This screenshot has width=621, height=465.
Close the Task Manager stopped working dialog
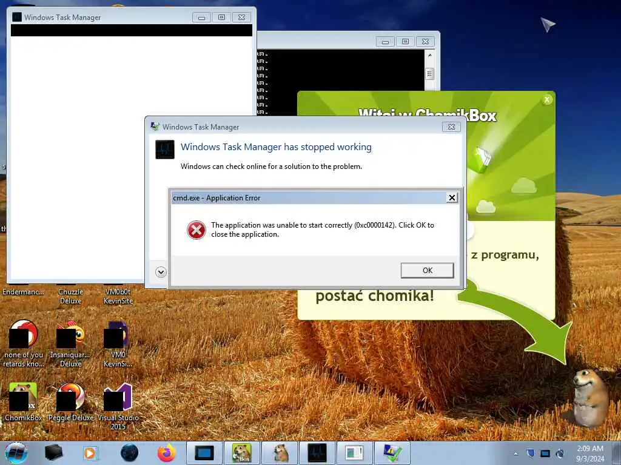click(x=451, y=127)
